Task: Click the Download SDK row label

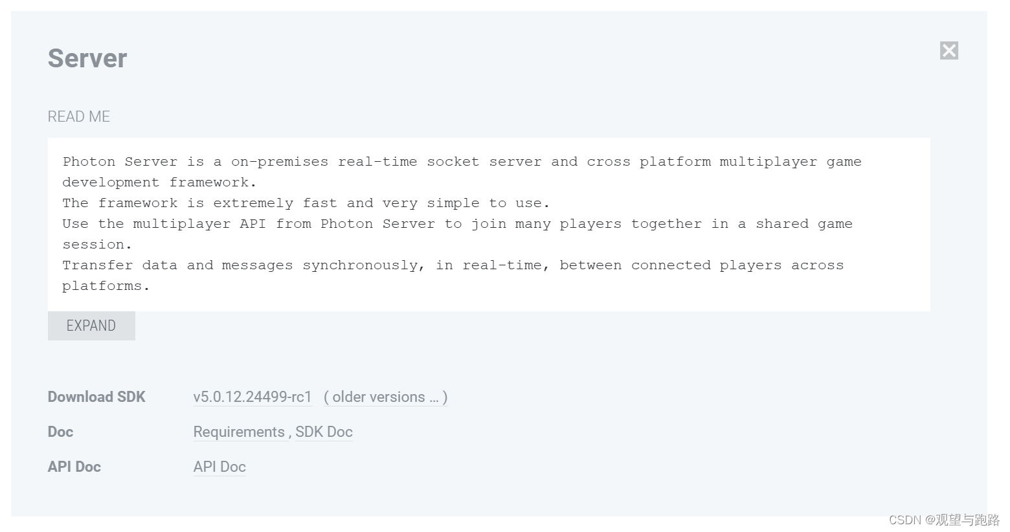Action: pyautogui.click(x=96, y=397)
